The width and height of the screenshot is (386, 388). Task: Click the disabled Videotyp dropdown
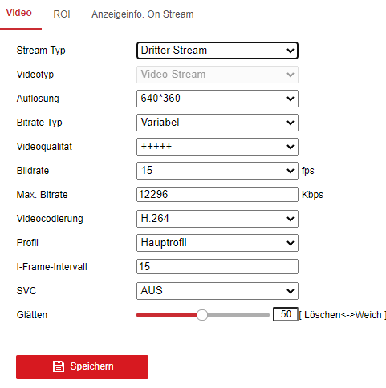pyautogui.click(x=217, y=75)
